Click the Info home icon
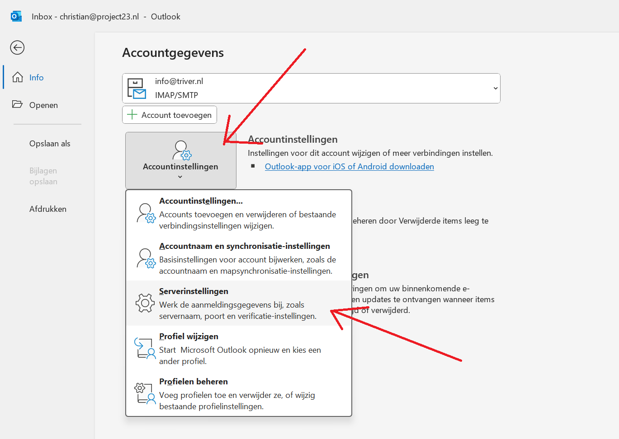Viewport: 619px width, 439px height. click(18, 77)
